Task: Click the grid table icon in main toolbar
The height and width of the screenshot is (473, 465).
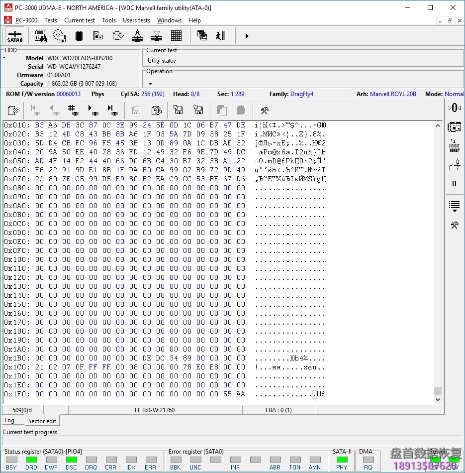Action: 176,36
